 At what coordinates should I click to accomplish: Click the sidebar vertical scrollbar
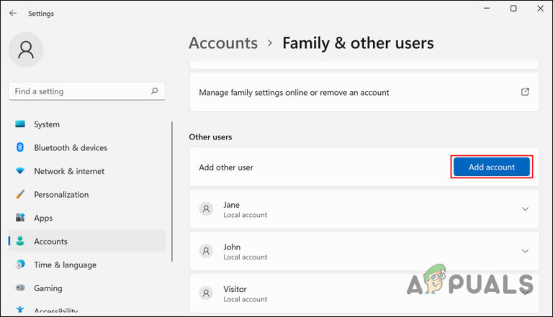tap(172, 192)
